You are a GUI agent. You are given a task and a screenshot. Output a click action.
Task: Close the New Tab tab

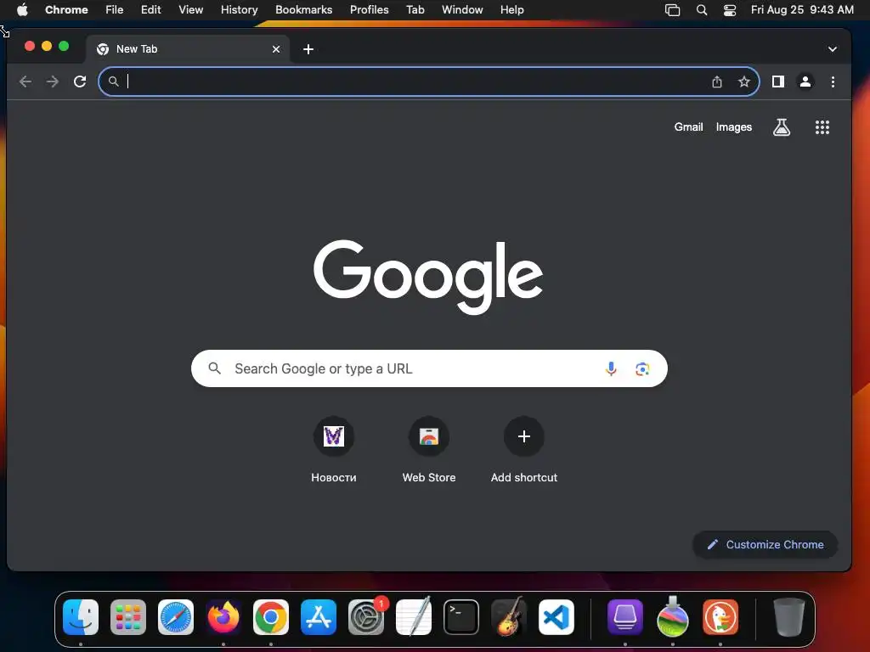click(276, 49)
